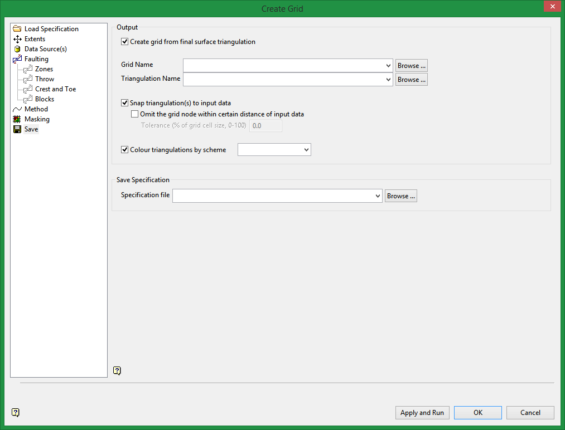Click the Tolerance percentage input field
Viewport: 565px width, 430px height.
click(265, 126)
